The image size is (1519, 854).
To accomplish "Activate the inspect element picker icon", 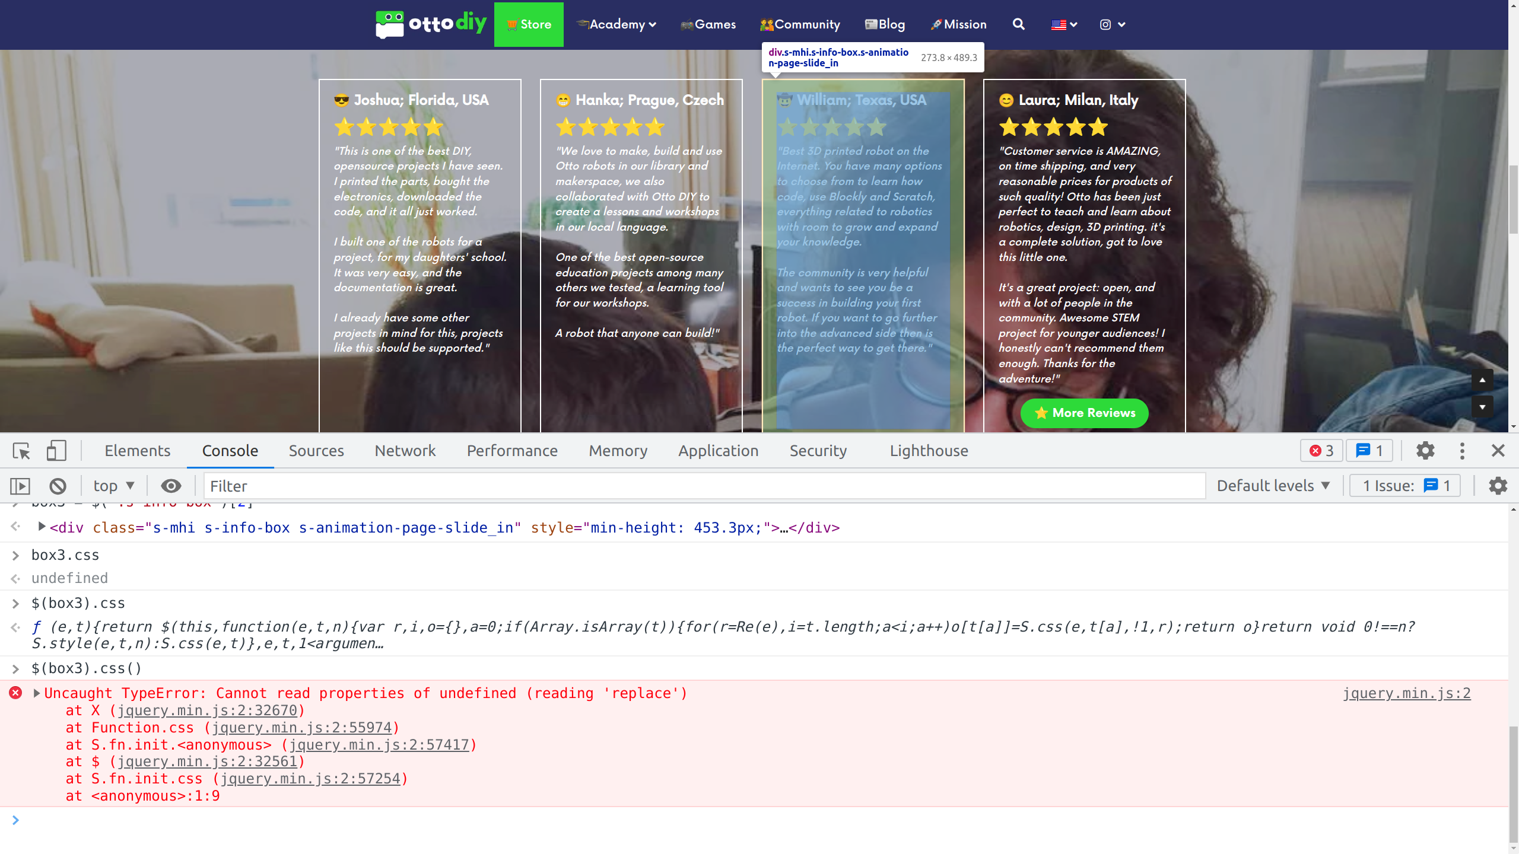I will (21, 451).
